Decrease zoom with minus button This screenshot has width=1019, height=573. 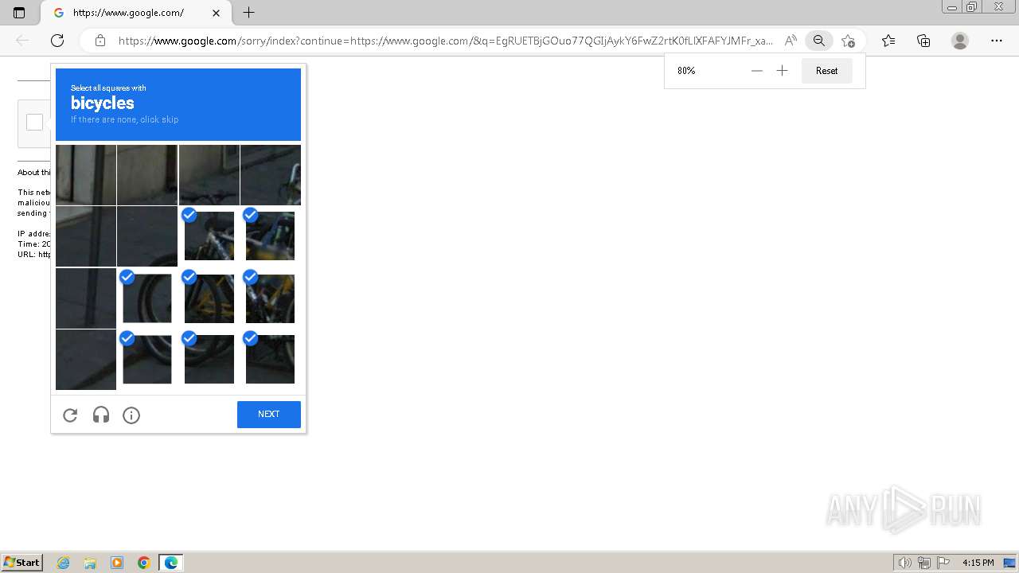click(757, 71)
